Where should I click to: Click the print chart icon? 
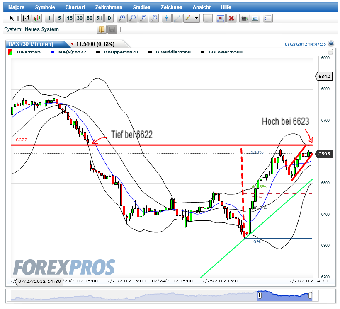tap(244, 18)
